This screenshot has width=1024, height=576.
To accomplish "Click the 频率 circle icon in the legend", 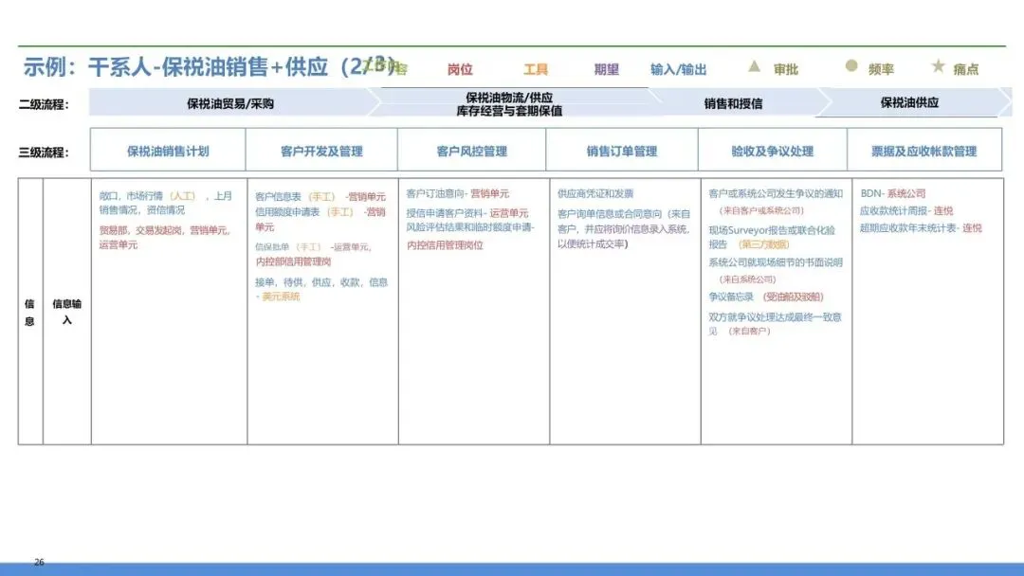I will click(852, 68).
